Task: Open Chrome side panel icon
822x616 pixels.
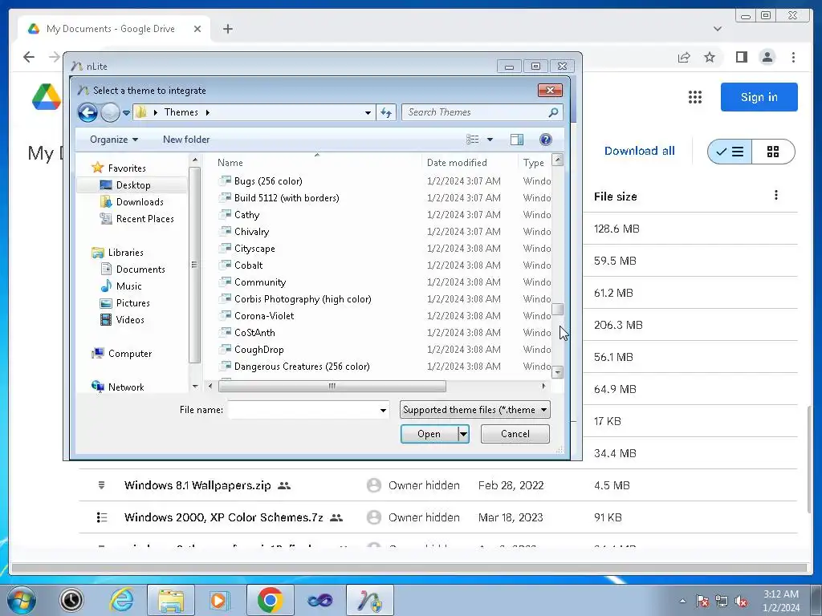Action: click(x=741, y=57)
